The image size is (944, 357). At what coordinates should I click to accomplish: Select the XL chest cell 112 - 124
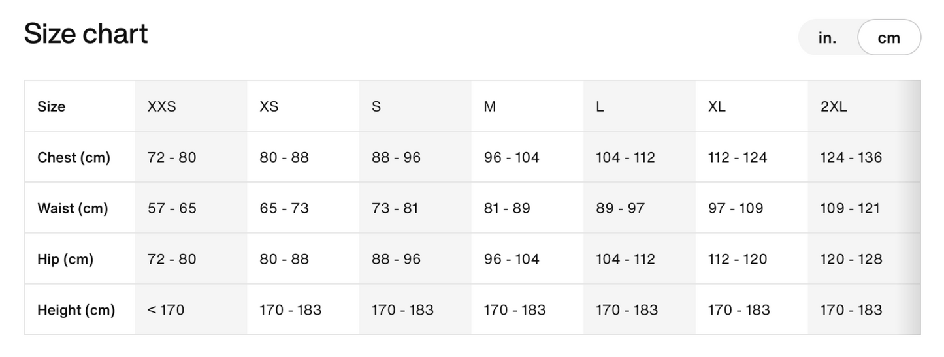click(738, 157)
